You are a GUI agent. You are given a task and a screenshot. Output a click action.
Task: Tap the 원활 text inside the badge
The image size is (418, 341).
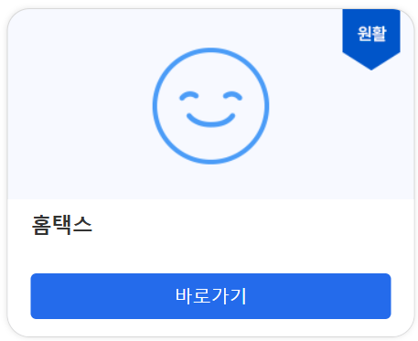[371, 34]
